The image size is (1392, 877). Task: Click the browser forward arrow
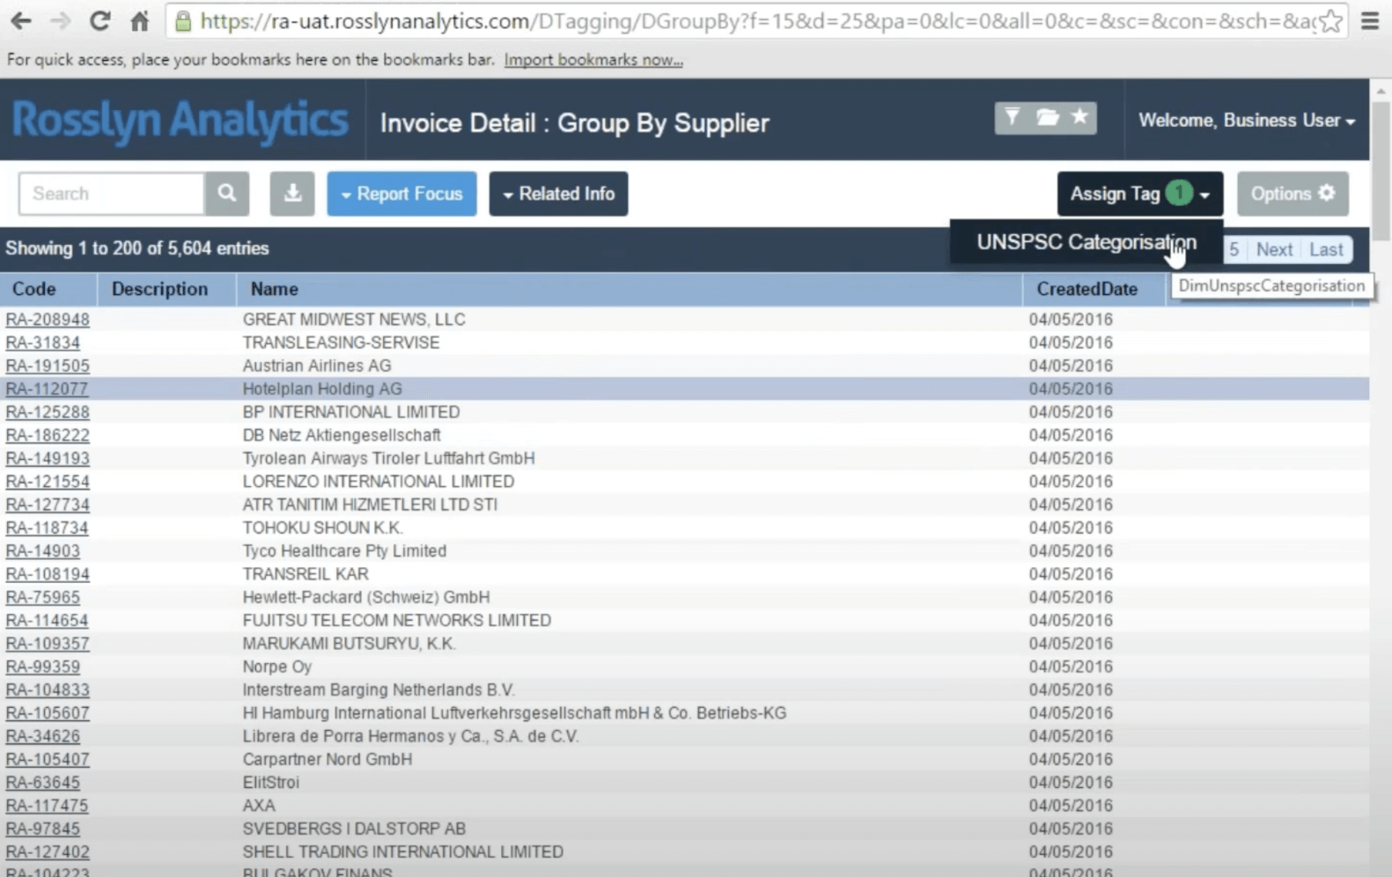[60, 20]
